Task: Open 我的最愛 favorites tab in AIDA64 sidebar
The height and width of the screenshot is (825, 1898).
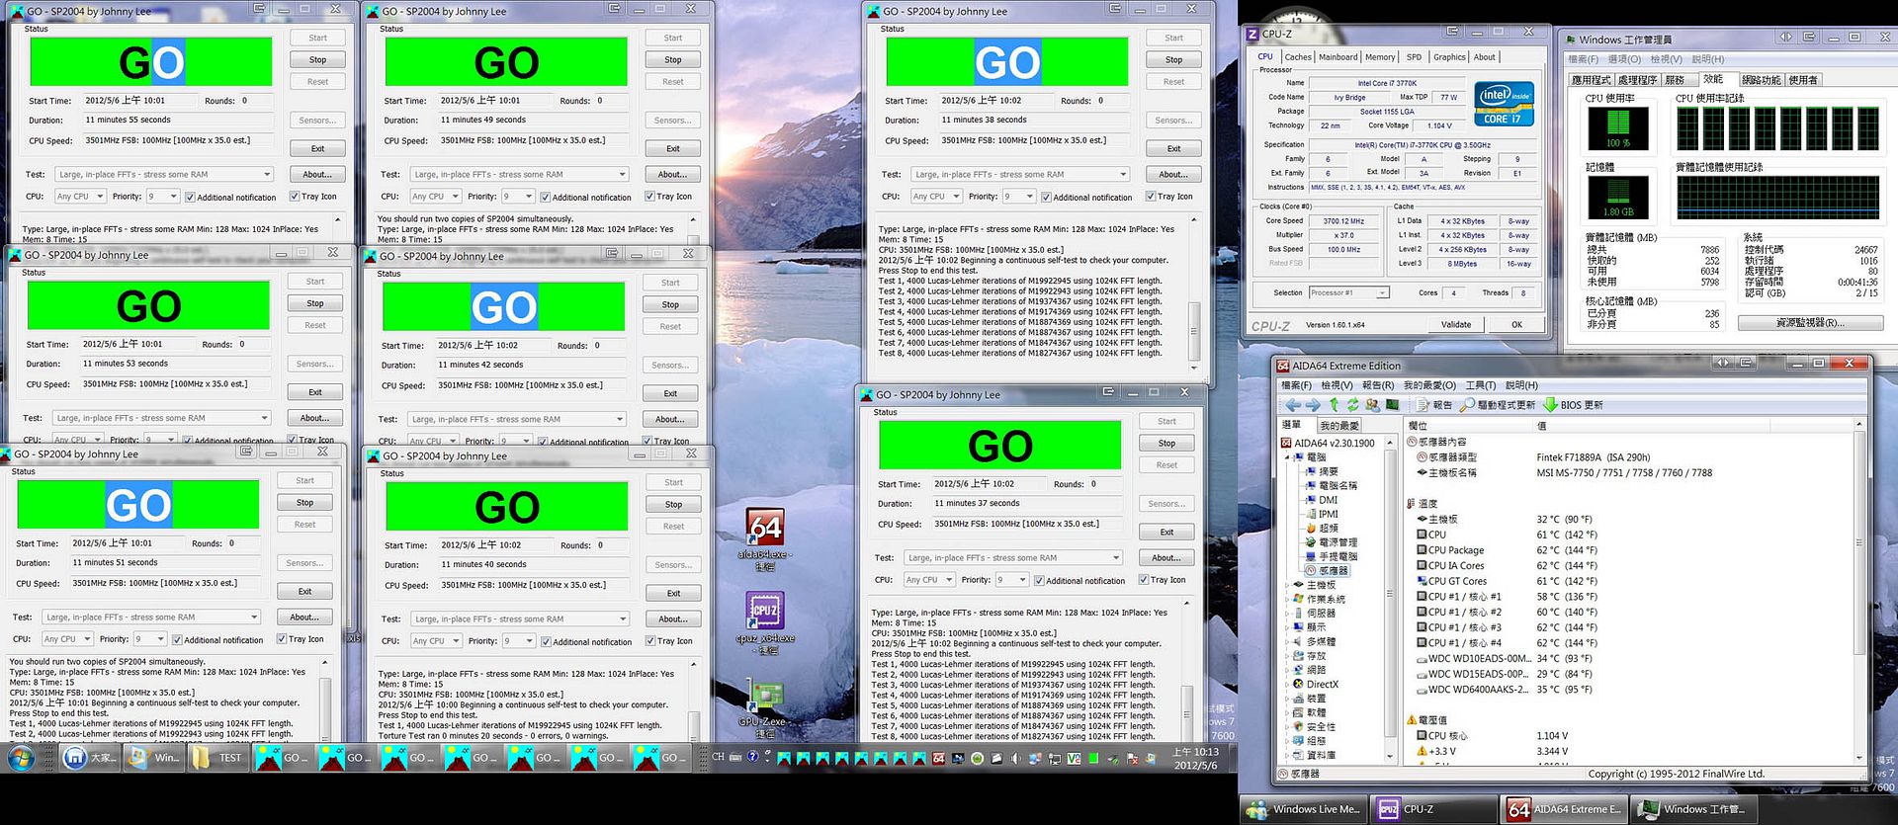Action: click(1339, 425)
